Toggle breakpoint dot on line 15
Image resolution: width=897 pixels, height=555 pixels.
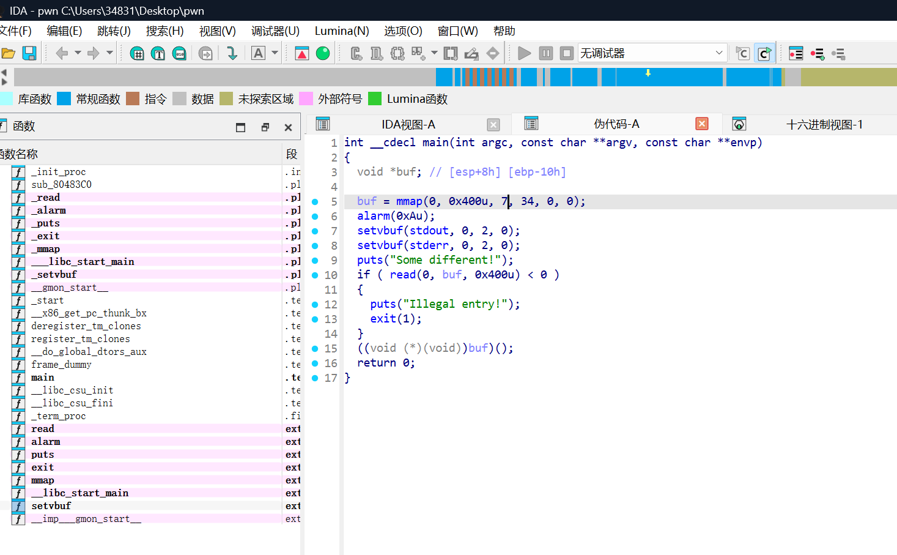coord(315,348)
